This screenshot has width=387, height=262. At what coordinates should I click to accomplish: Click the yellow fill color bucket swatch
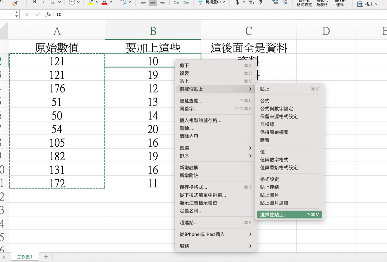(91, 3)
